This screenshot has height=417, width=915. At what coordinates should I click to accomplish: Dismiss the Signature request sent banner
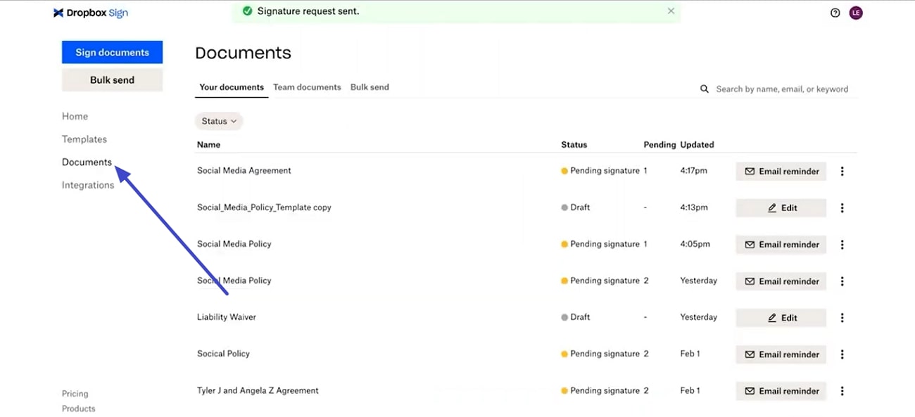(x=670, y=11)
